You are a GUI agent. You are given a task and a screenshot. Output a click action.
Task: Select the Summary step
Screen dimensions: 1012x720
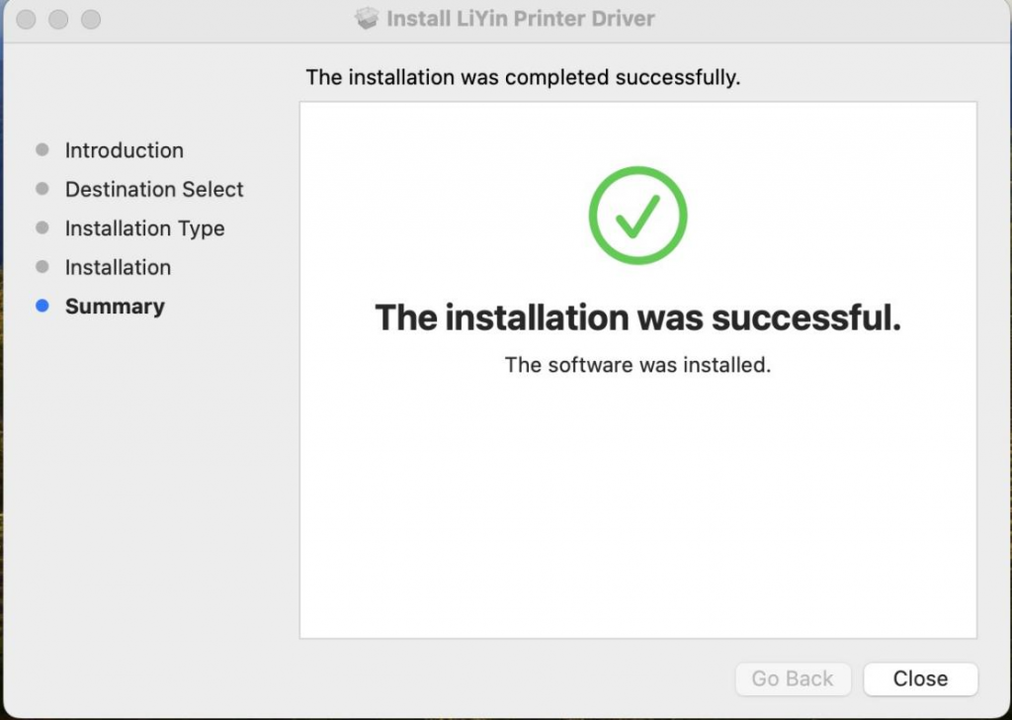coord(115,307)
